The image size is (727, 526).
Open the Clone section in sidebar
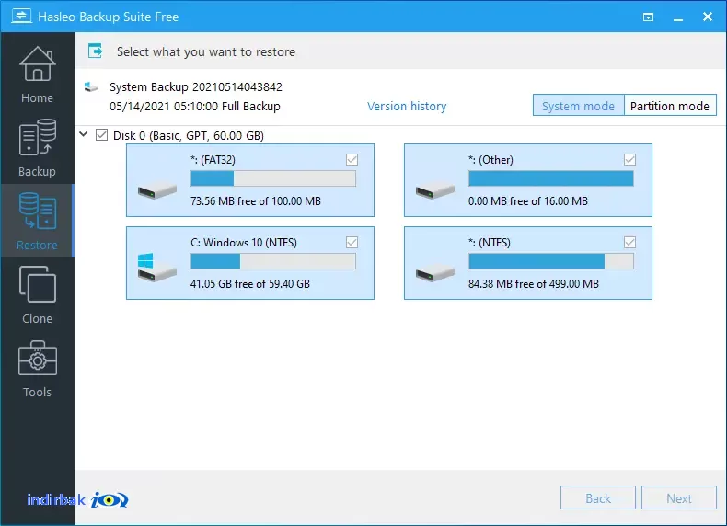coord(37,294)
